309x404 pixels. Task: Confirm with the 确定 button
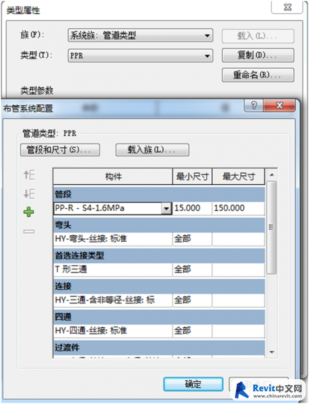(193, 384)
